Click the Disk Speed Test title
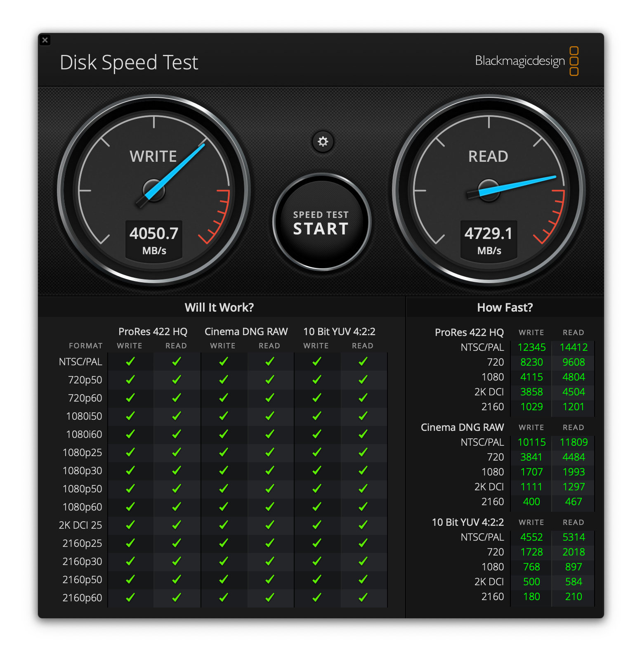Image resolution: width=642 pixels, height=662 pixels. [129, 63]
